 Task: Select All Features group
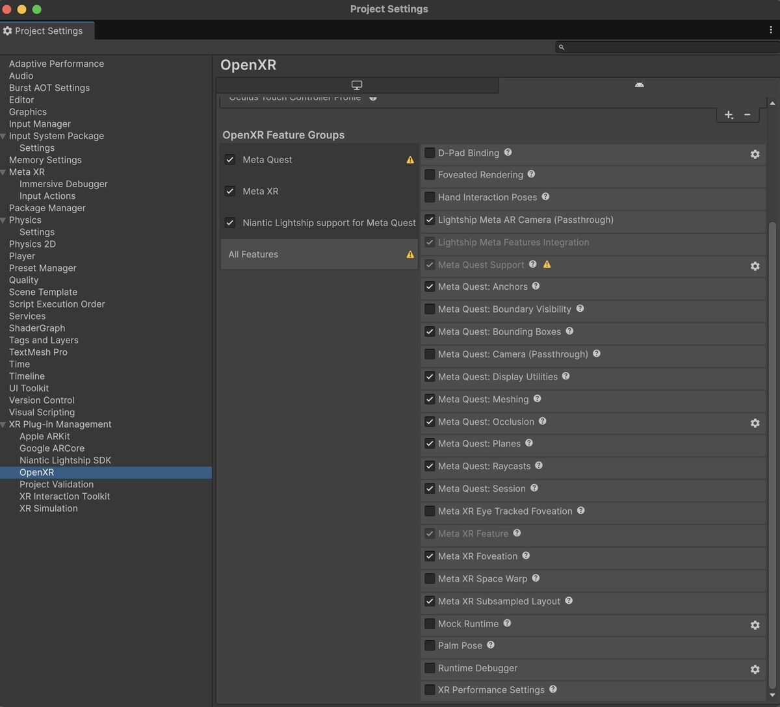click(319, 255)
